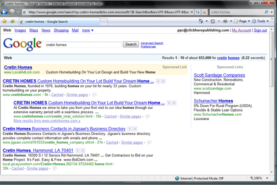
Task: Open Similar pages for jigsaw.com result
Action: [x=132, y=142]
